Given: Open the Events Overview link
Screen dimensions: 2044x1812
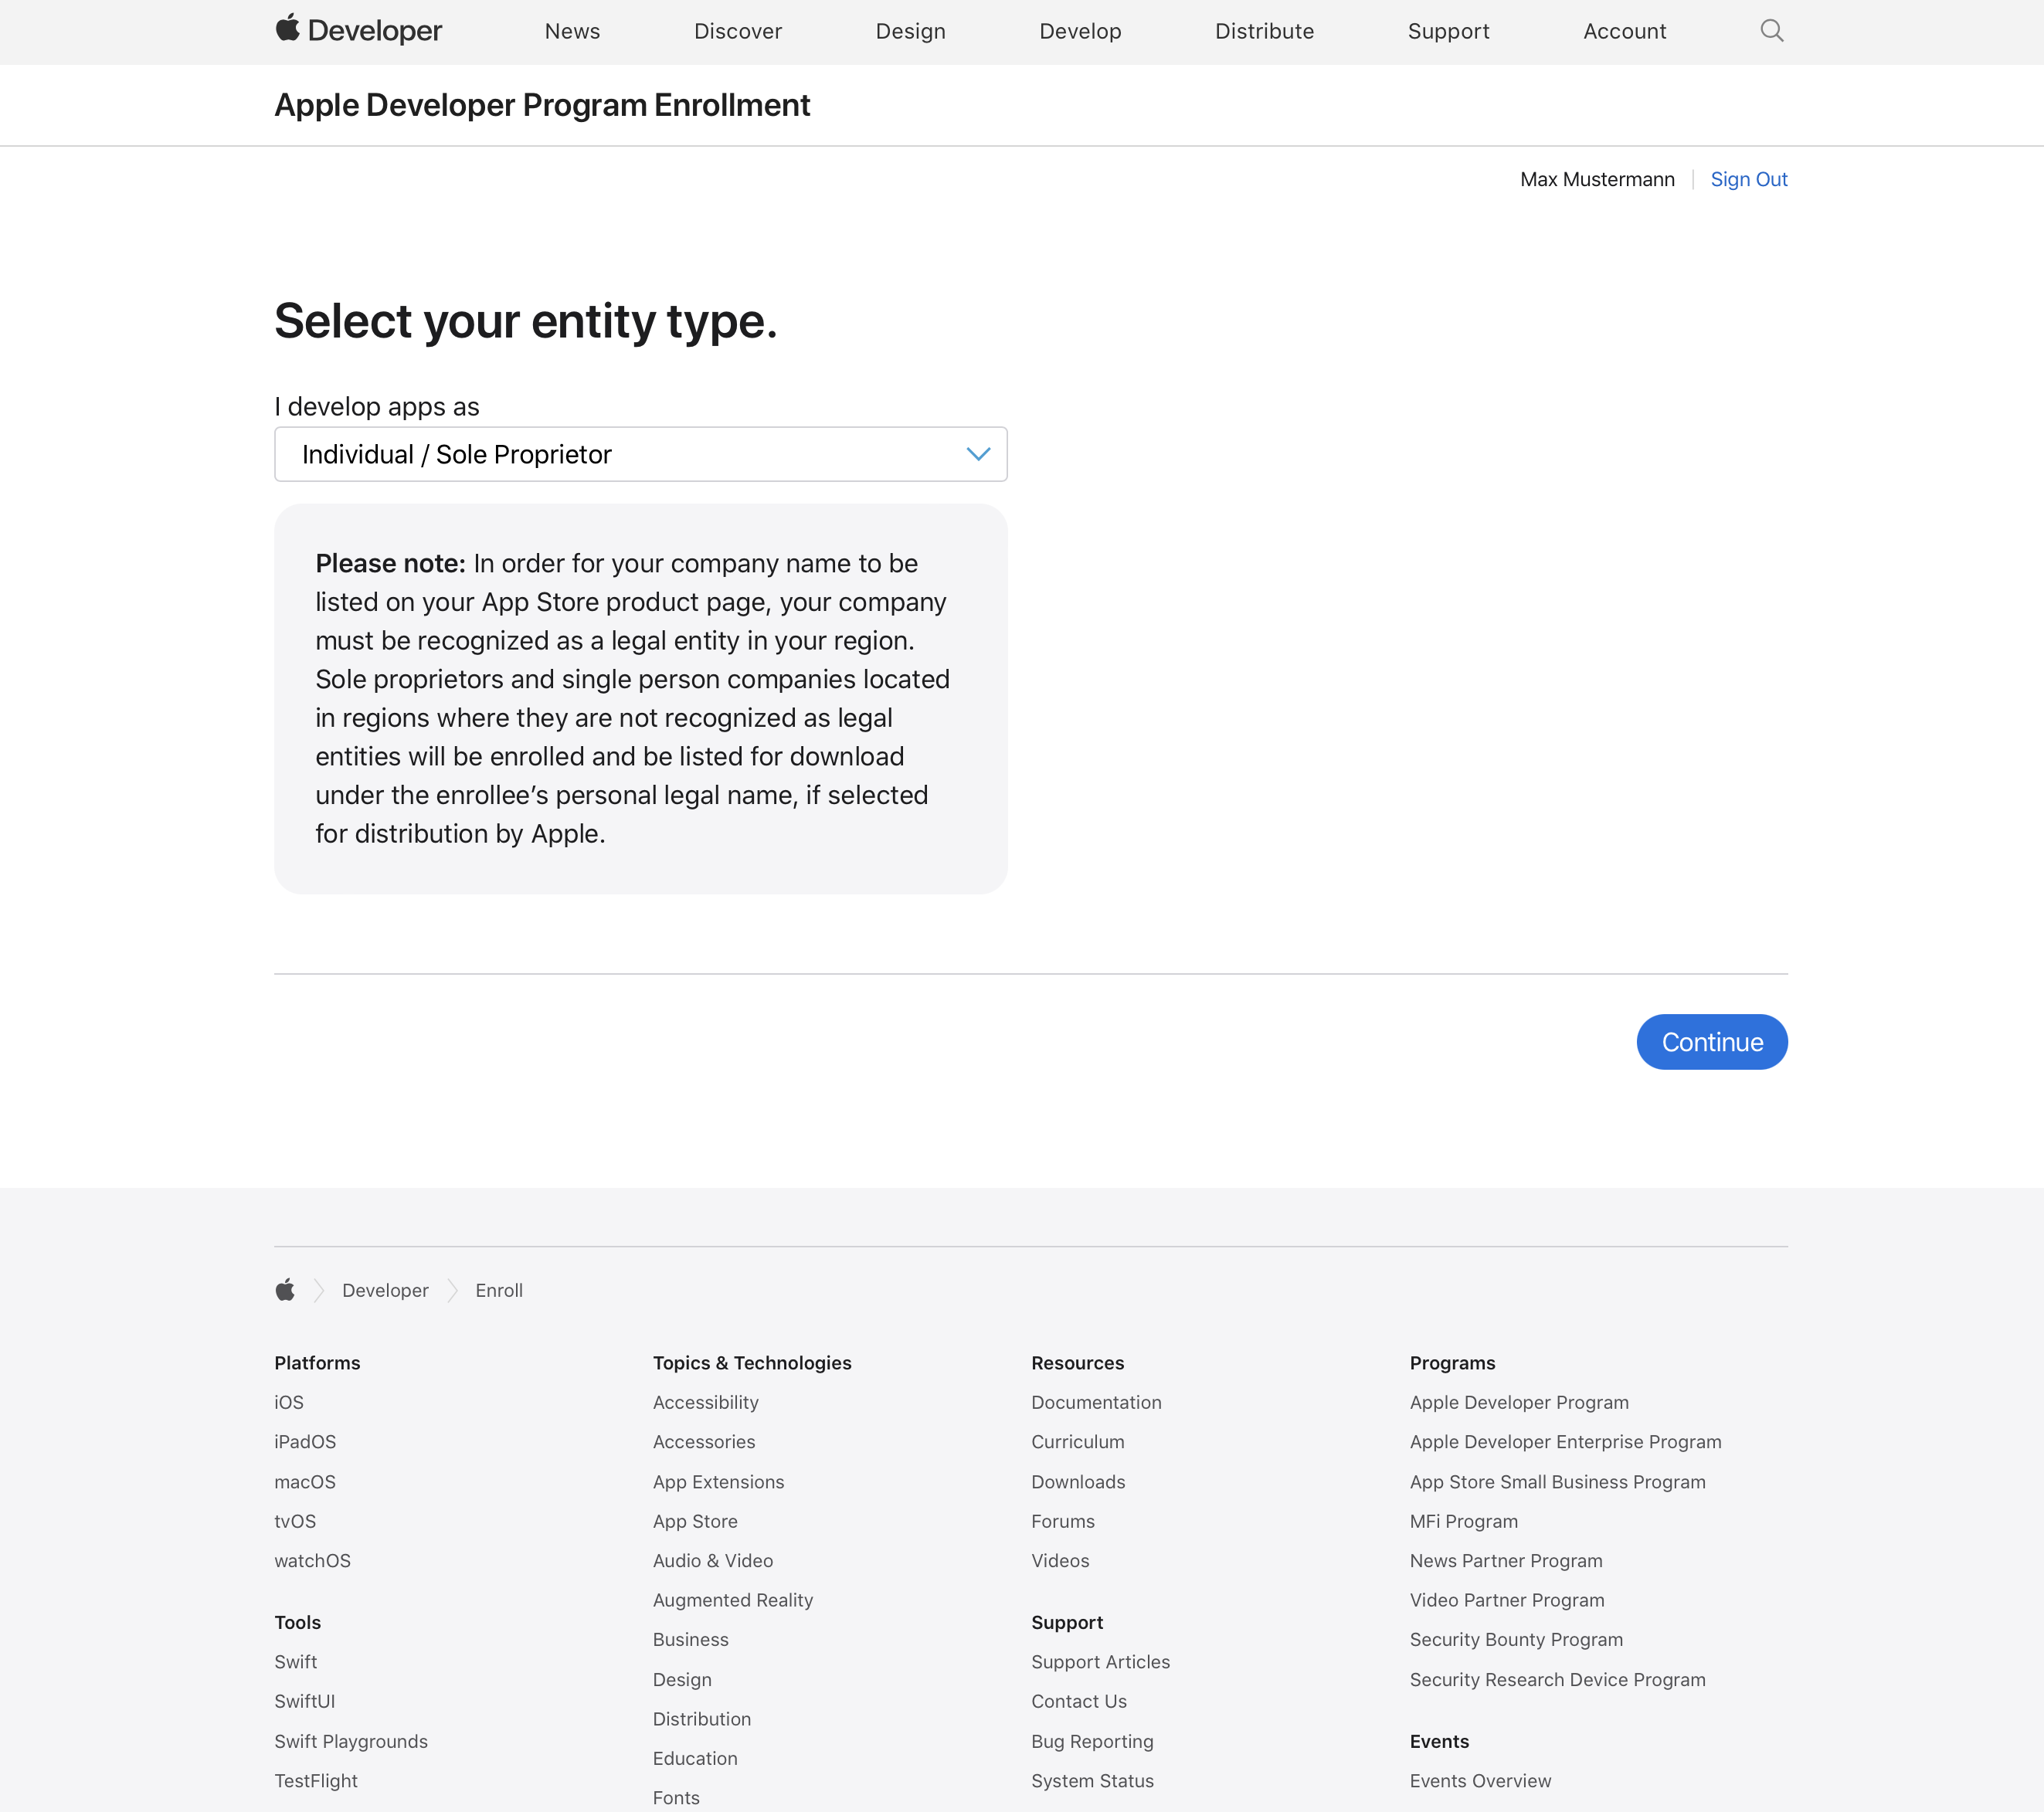Looking at the screenshot, I should 1480,1780.
